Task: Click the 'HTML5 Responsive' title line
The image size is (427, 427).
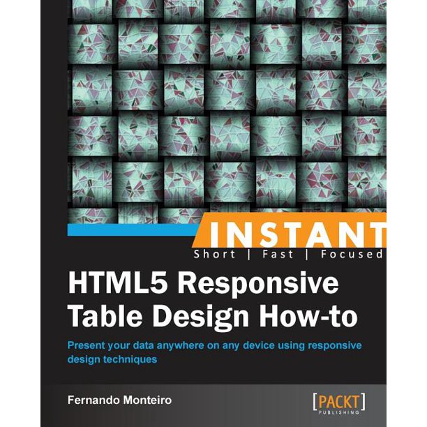Action: [203, 284]
